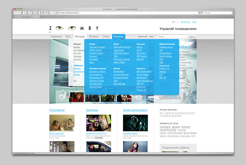246x165 pixels.
Task: Click the RSS link at top
Action: click(173, 22)
